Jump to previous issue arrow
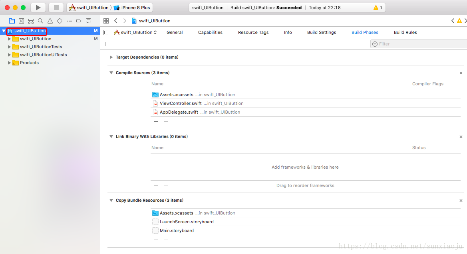The image size is (467, 254). (453, 21)
